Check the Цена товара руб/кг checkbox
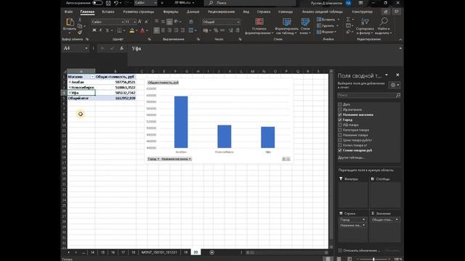The width and height of the screenshot is (465, 261). coord(340,140)
